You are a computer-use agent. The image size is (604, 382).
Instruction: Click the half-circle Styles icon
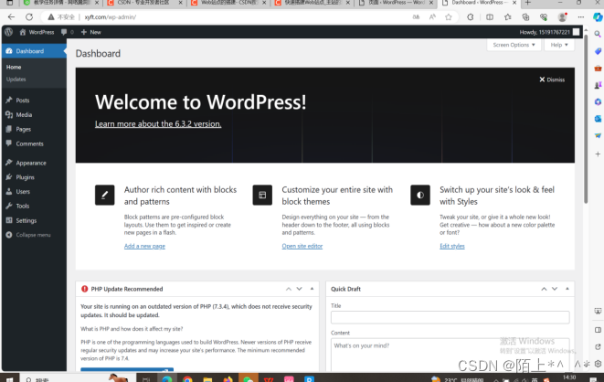point(420,195)
